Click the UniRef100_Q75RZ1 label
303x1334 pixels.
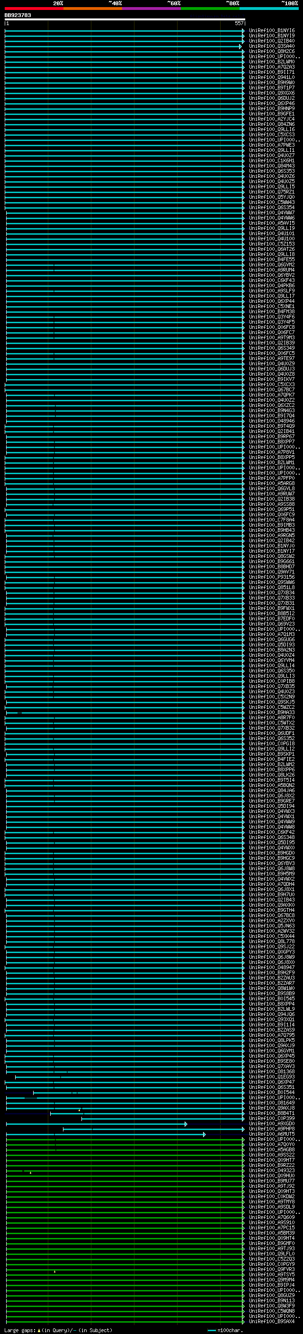(271, 192)
